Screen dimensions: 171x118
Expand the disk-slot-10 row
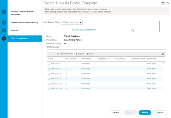click(x=49, y=69)
